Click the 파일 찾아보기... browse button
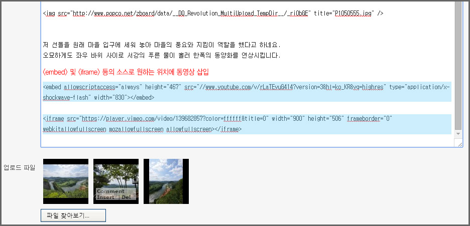Image resolution: width=470 pixels, height=226 pixels. [73, 216]
